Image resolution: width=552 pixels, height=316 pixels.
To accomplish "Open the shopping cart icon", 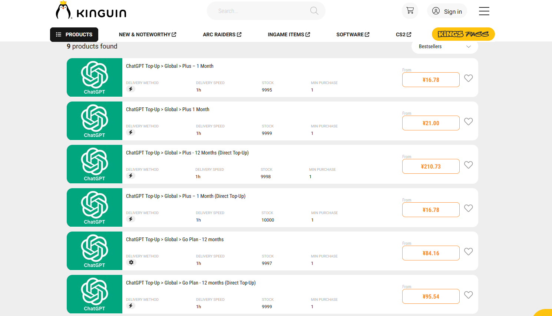I will click(410, 11).
